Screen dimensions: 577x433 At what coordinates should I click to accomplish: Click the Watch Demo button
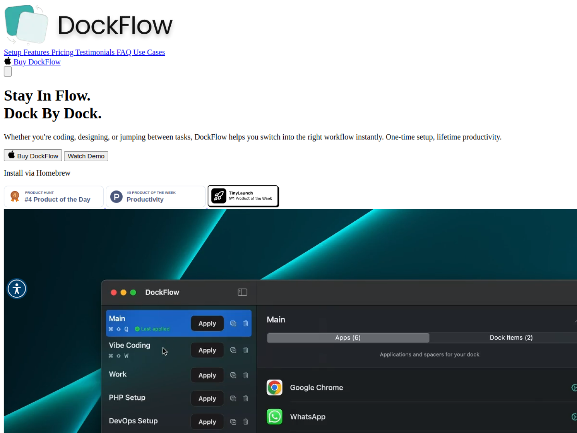[86, 156]
